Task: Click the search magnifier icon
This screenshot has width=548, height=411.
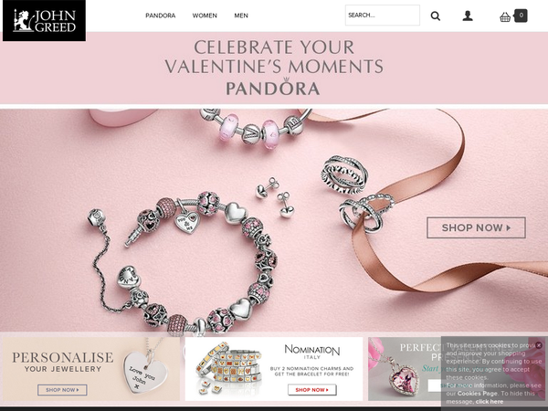Action: pos(435,16)
